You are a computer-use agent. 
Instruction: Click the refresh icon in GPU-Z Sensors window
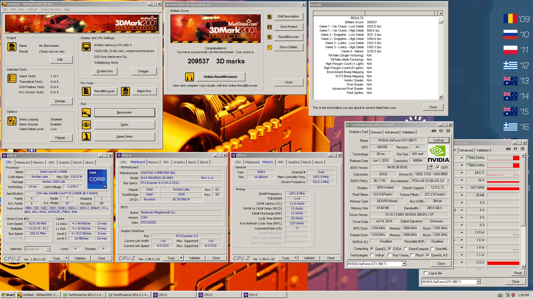[515, 149]
